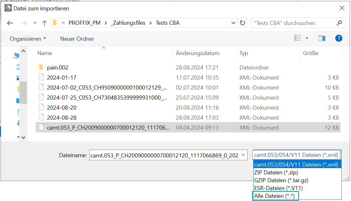Screen dimensions: 351x201
Task: Select ZIP Dateien (*.zip) filter
Action: [297, 173]
